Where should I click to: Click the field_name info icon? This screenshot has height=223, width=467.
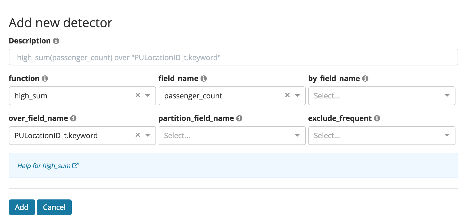coord(204,79)
